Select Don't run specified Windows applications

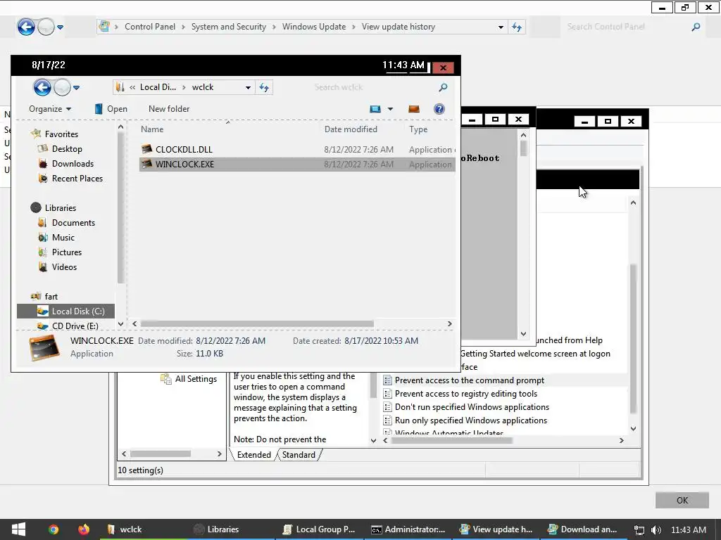[x=472, y=407]
